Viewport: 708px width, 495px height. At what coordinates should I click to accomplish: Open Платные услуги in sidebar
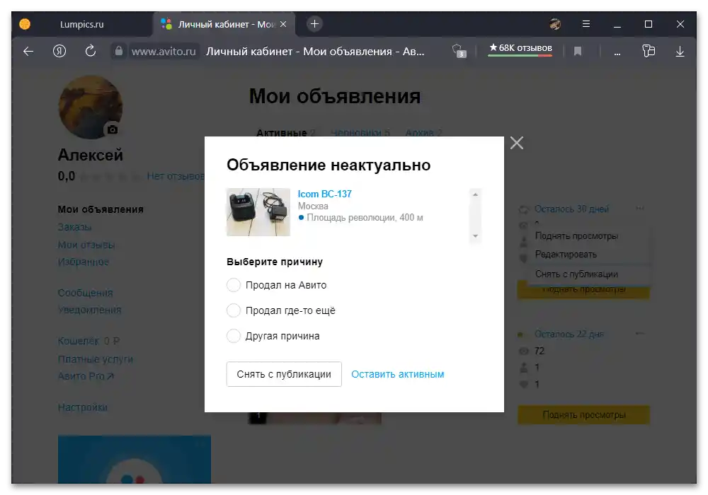[x=96, y=359]
